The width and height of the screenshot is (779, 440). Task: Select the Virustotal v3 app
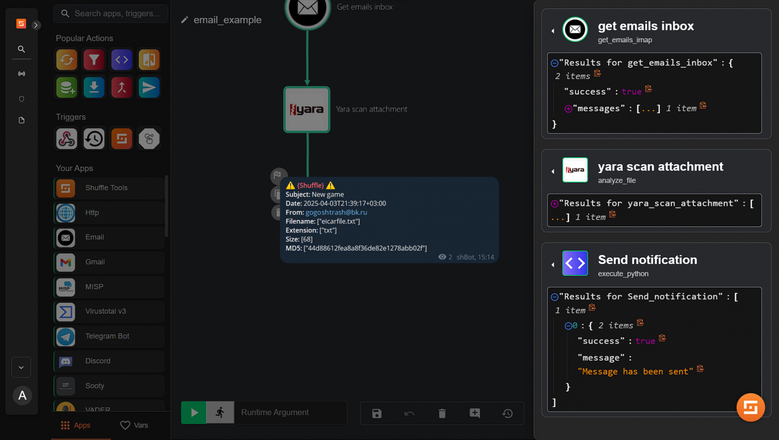pos(109,312)
